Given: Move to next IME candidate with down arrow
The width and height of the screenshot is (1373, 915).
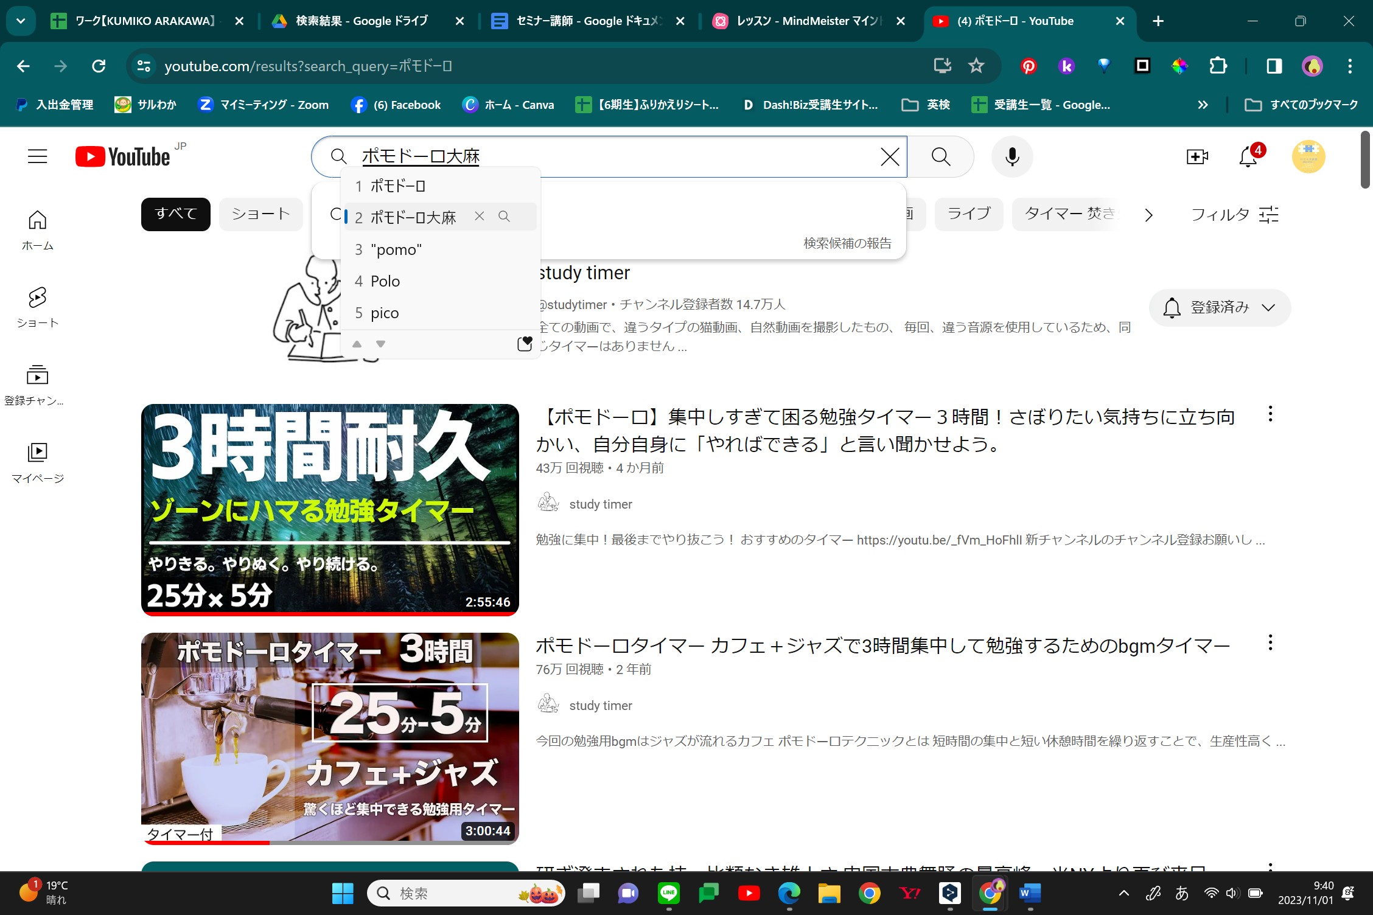Looking at the screenshot, I should click(x=380, y=344).
